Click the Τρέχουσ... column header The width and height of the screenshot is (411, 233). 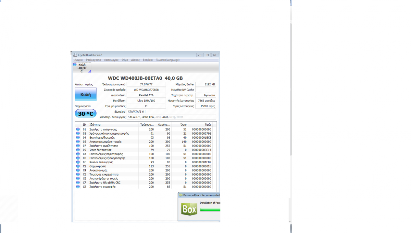click(x=147, y=125)
